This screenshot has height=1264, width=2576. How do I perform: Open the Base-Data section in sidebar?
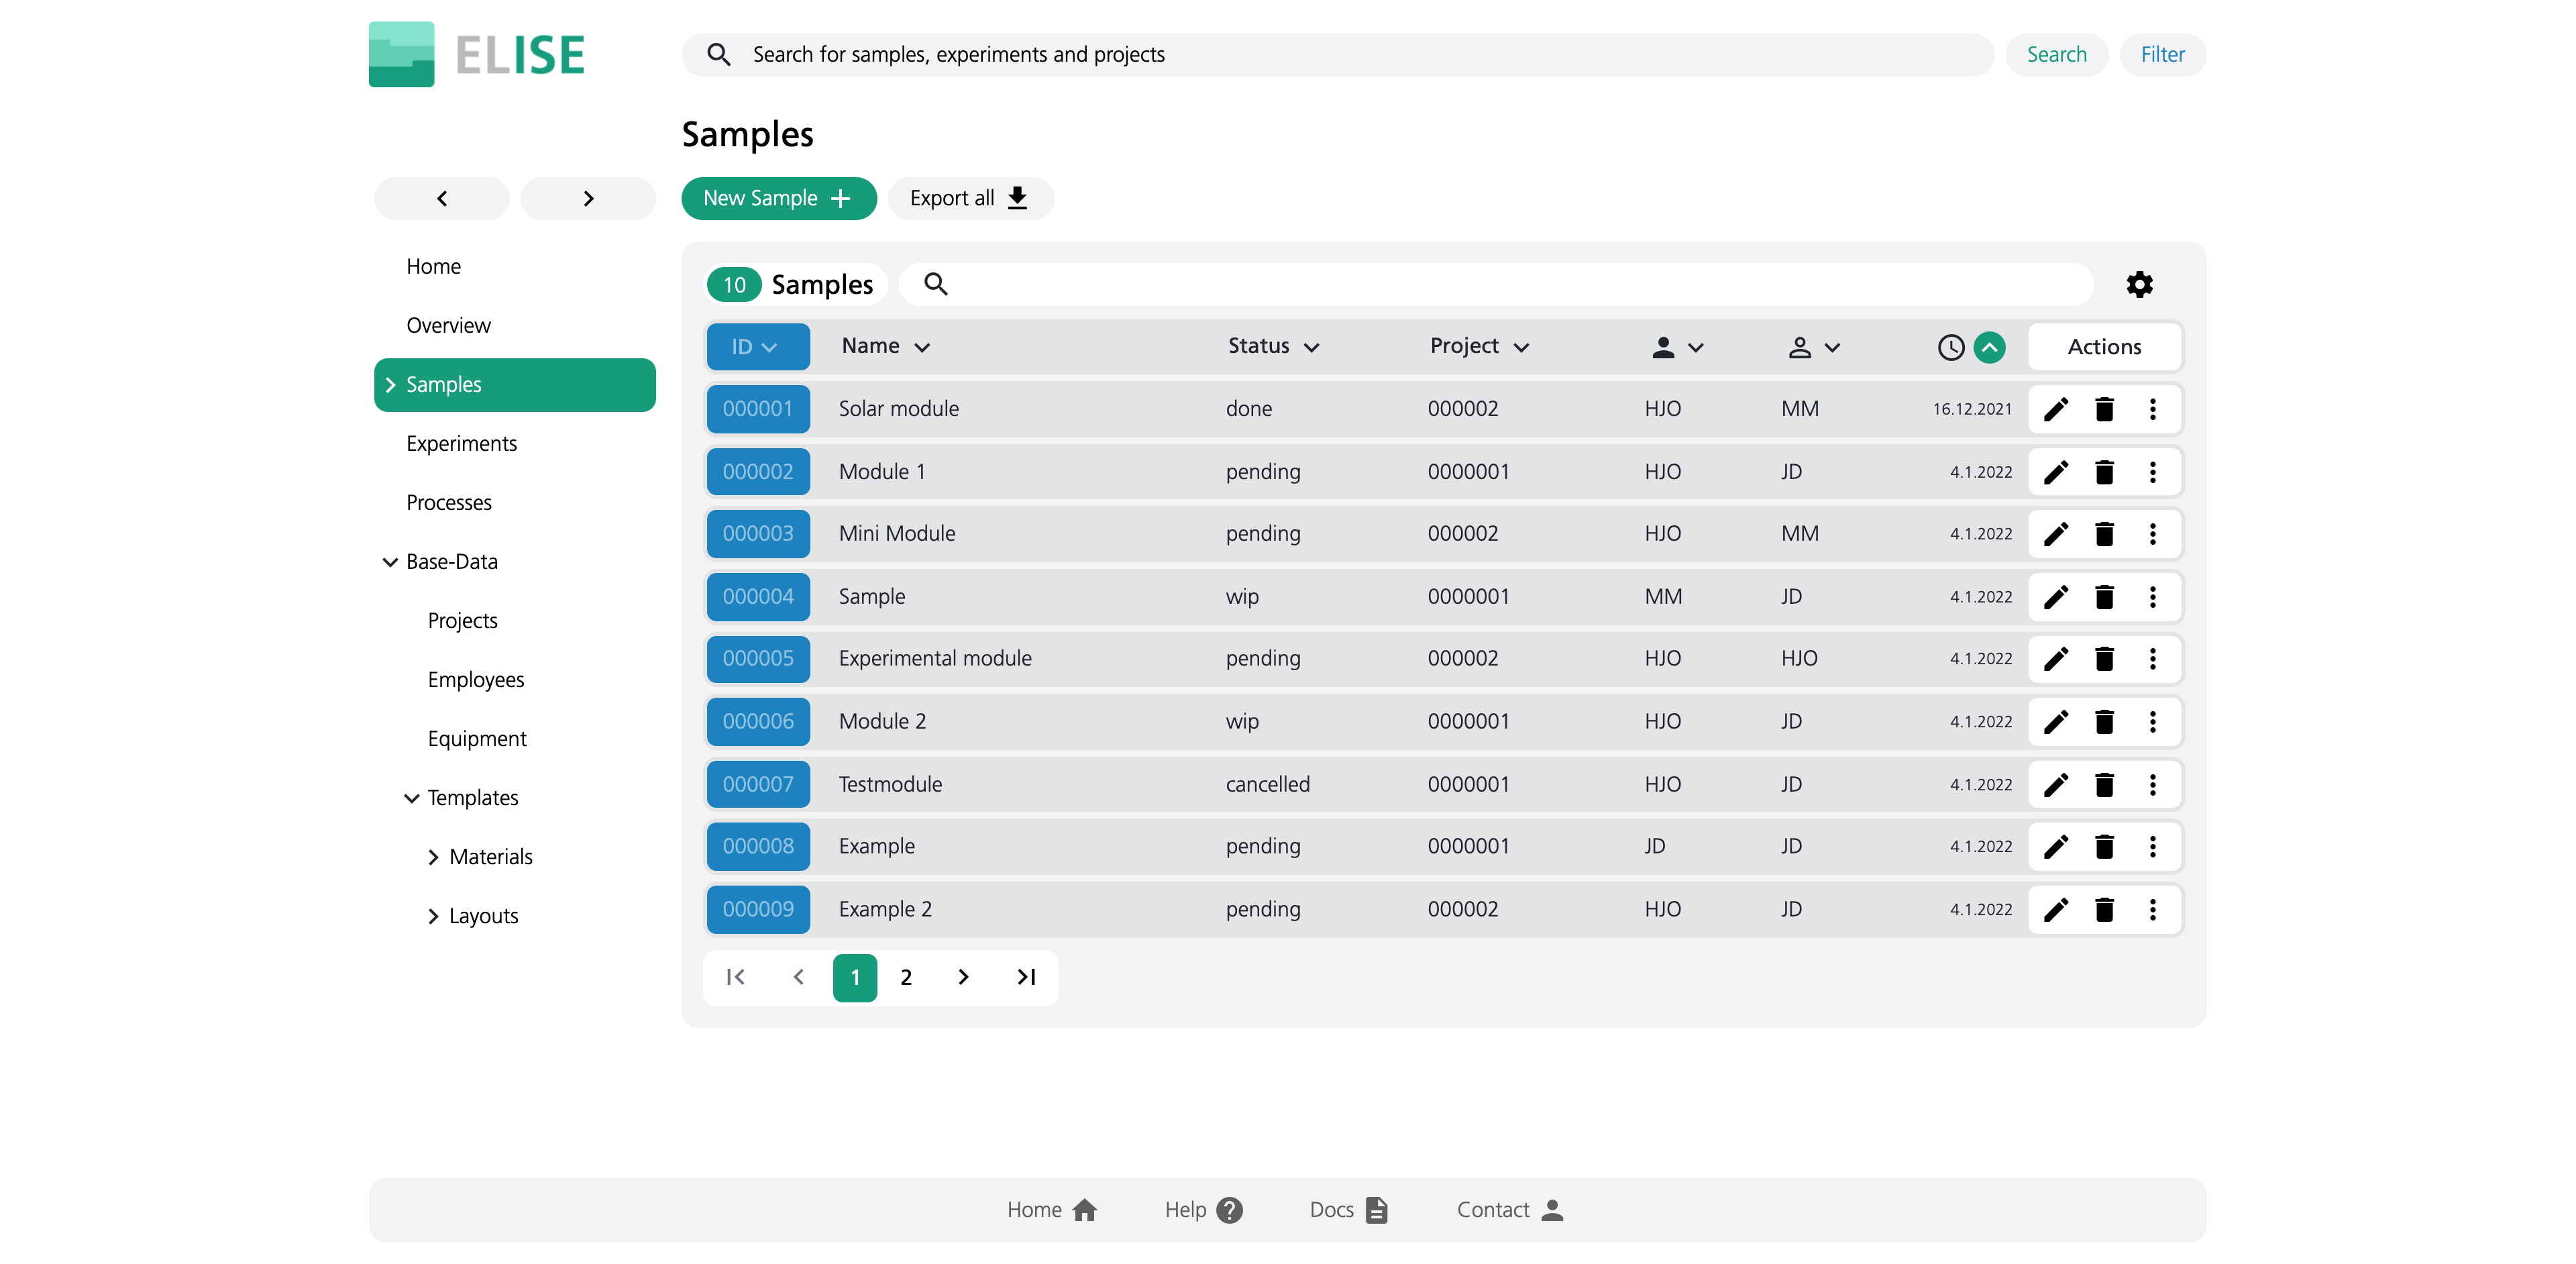pyautogui.click(x=451, y=560)
